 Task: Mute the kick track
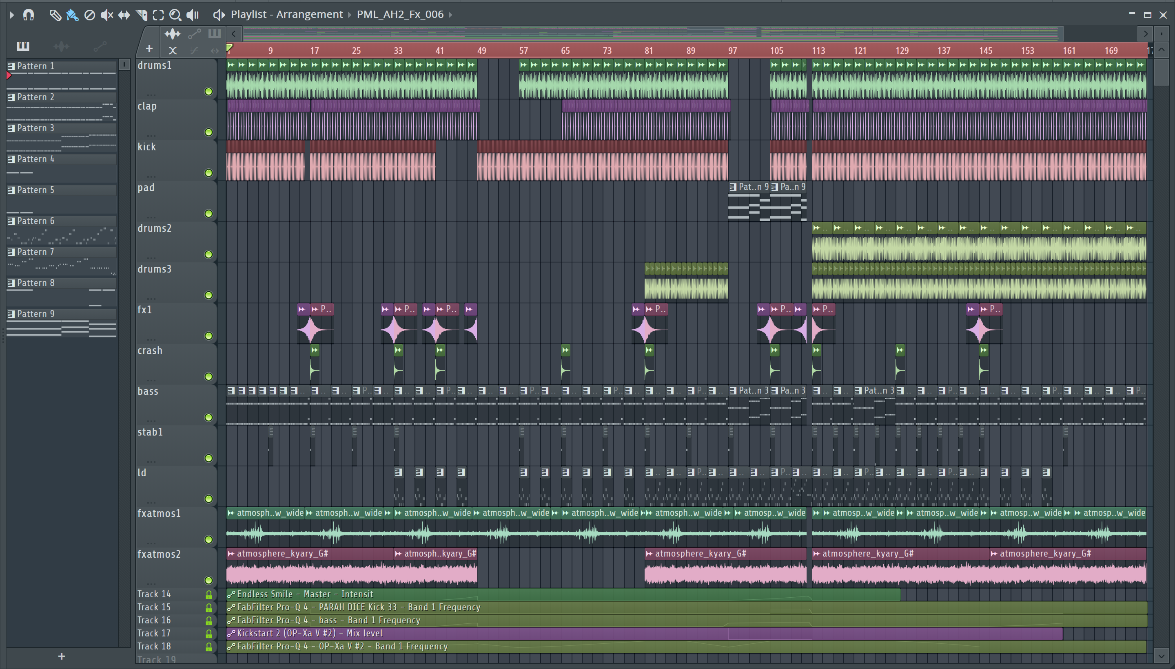[x=208, y=173]
